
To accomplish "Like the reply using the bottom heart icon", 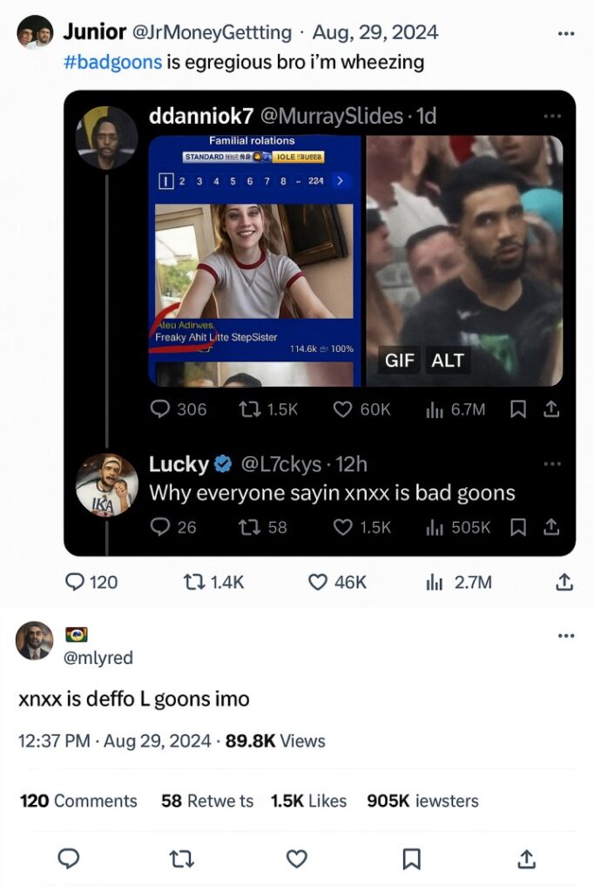I will pyautogui.click(x=296, y=858).
